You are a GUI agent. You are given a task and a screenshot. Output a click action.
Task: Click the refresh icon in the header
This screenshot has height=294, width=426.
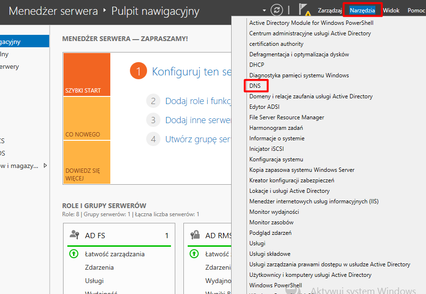tap(277, 10)
